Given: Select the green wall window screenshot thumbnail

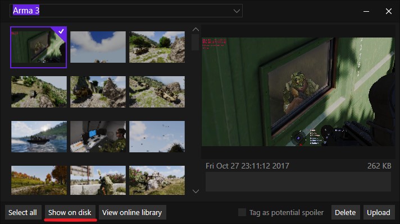Looking at the screenshot, I should pos(39,47).
